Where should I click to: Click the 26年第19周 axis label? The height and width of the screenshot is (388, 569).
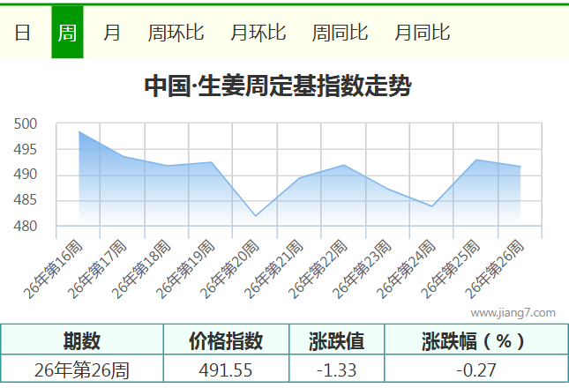(x=186, y=269)
